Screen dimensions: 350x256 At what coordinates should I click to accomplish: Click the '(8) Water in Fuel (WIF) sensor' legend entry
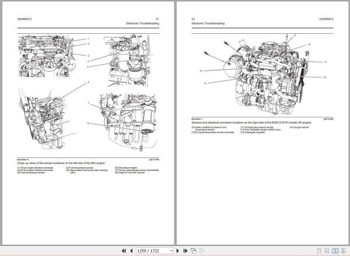click(x=130, y=173)
